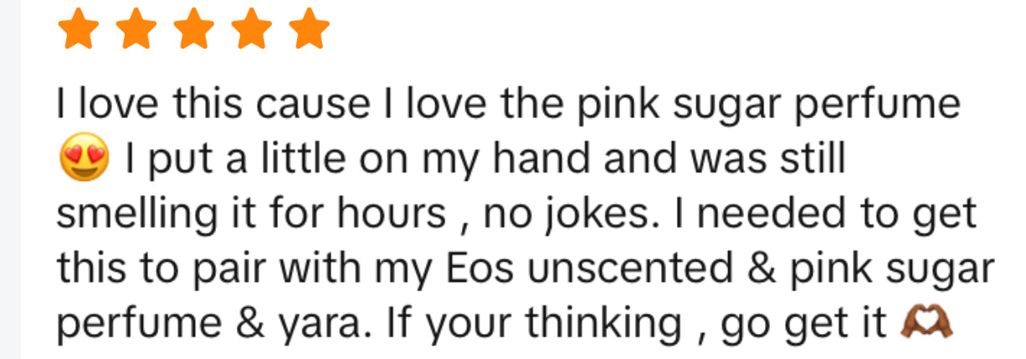Viewport: 1026px width, 359px height.
Task: Click the second orange rating star
Action: coord(136,31)
